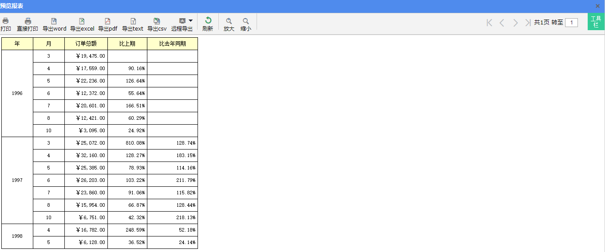Go to the previous page

tap(502, 23)
